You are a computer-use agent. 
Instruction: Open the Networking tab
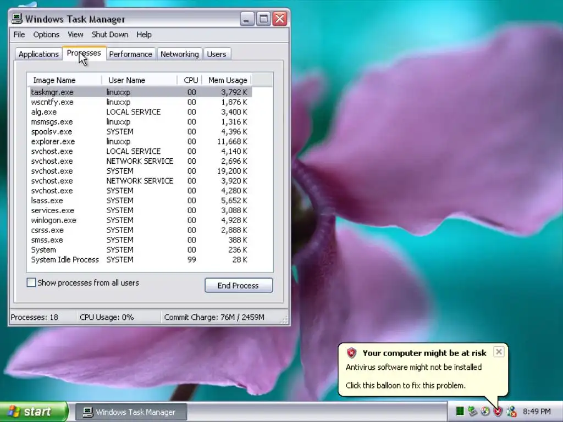pos(180,54)
